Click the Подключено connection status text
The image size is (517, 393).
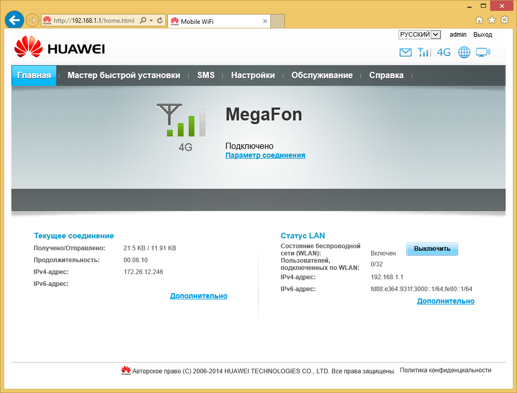[x=249, y=146]
